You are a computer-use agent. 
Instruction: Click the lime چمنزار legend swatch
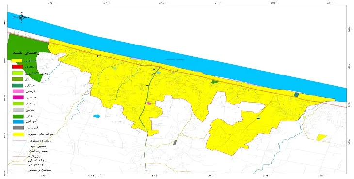pos(18,104)
